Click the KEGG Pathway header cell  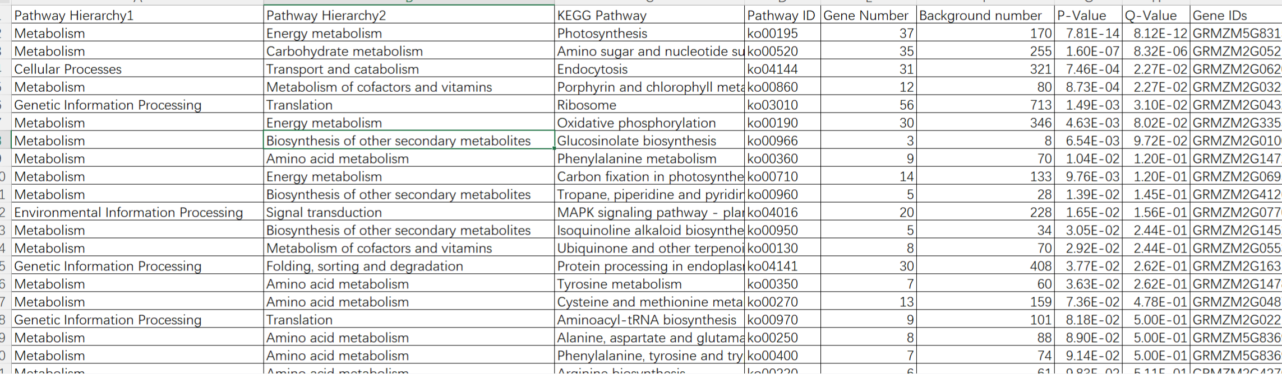(649, 15)
